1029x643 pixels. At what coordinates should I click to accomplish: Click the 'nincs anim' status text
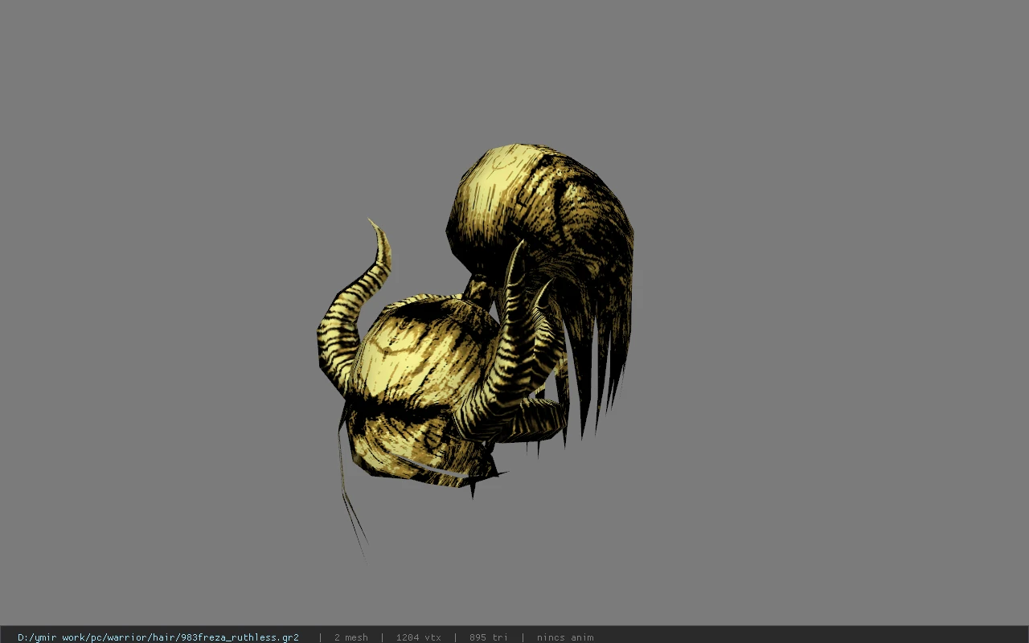(x=565, y=637)
